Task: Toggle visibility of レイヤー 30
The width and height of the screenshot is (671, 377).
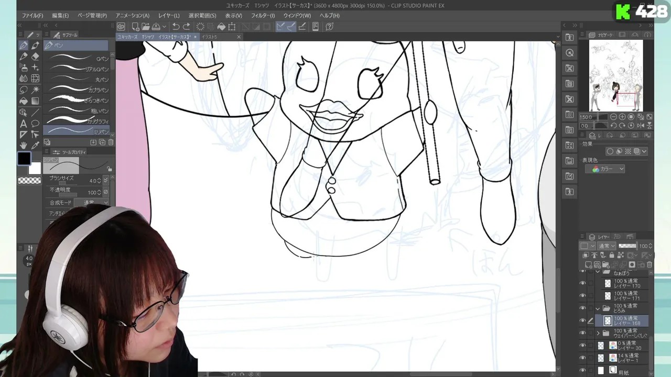Action: click(x=582, y=346)
